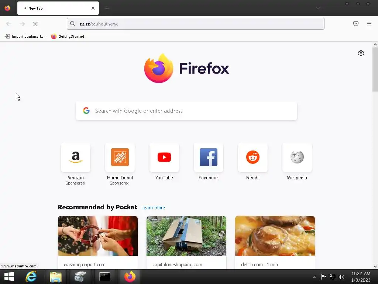Click the search magnifier in the address bar

pos(73,24)
